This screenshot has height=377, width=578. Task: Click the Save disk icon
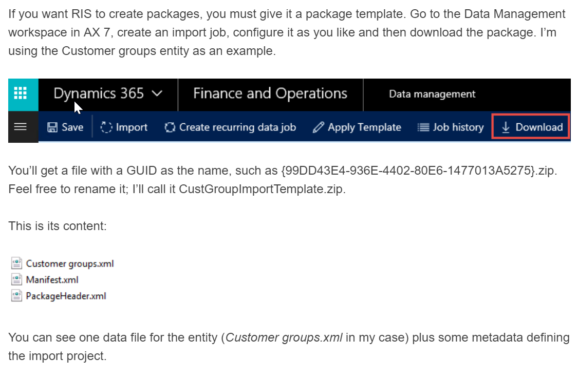54,127
